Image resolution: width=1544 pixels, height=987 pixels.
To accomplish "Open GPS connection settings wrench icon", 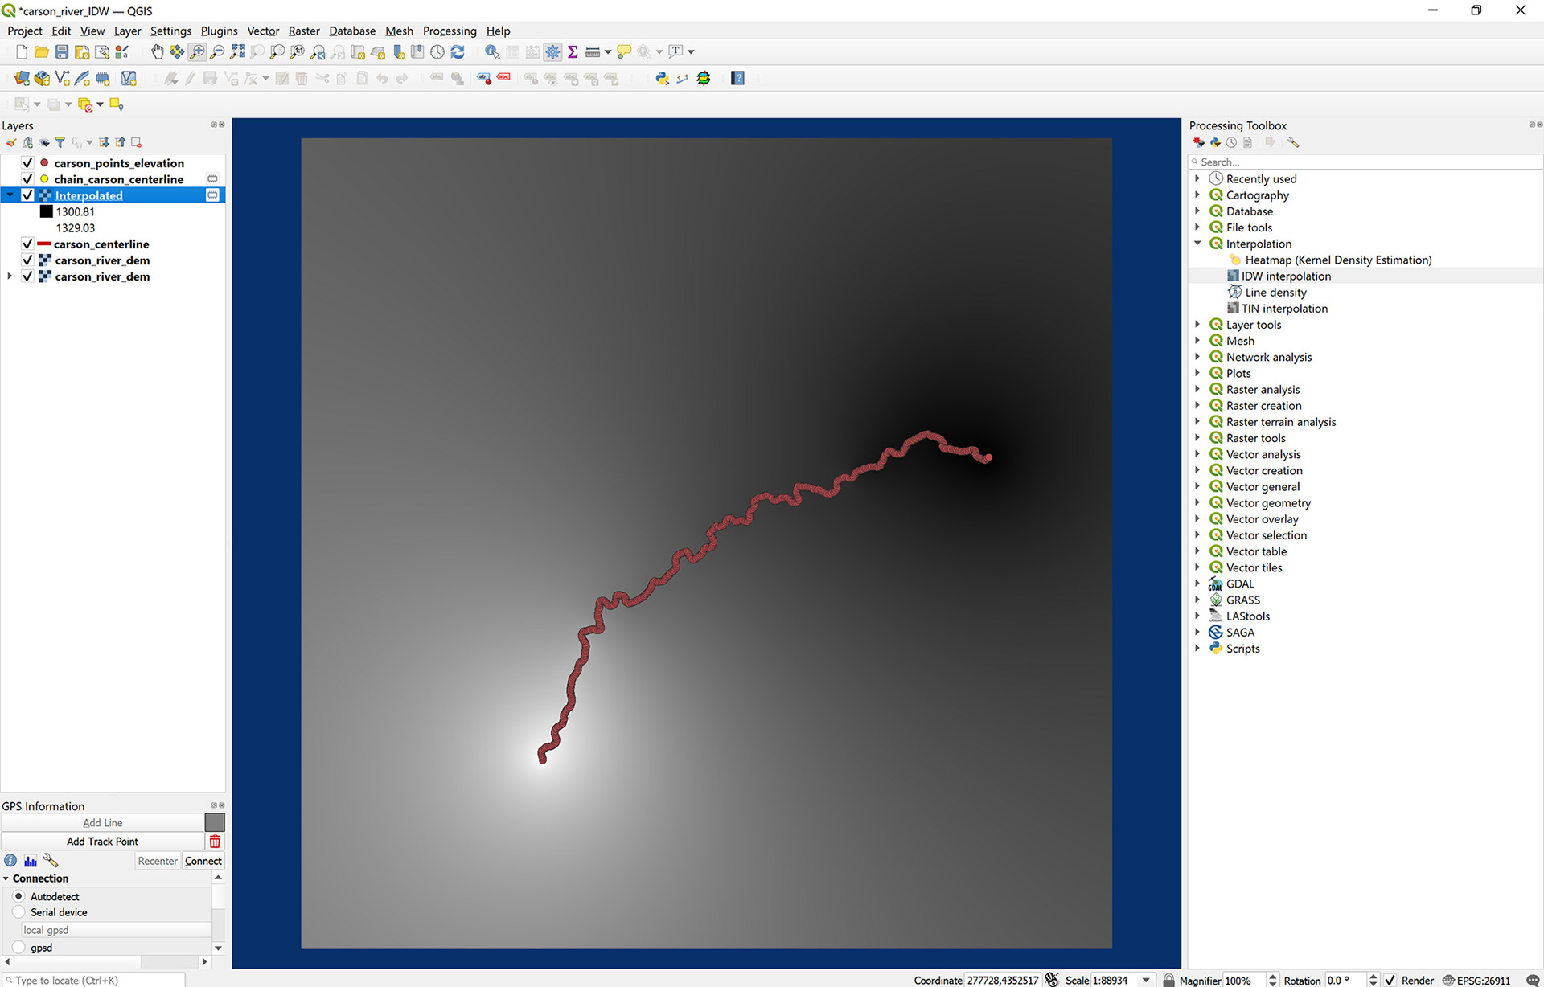I will point(51,861).
